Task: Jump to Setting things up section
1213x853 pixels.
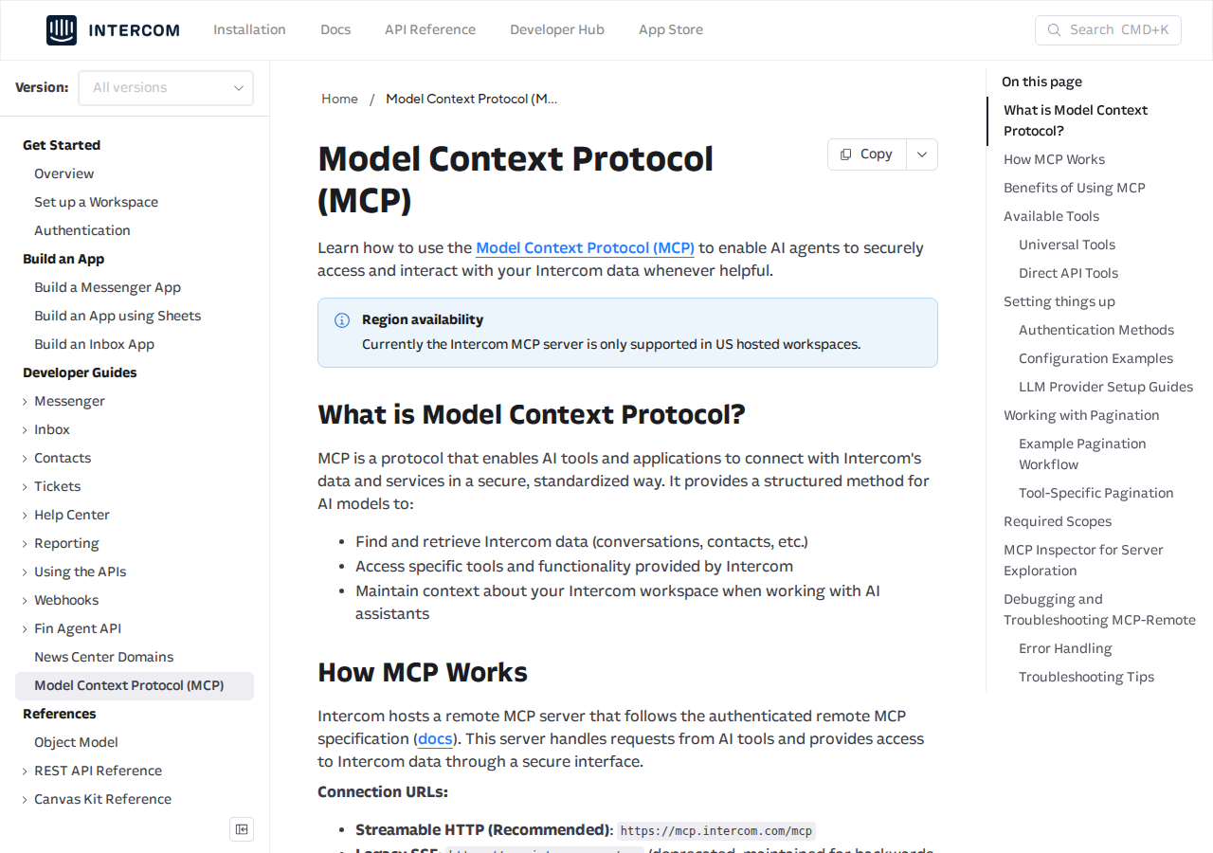Action: (1059, 301)
